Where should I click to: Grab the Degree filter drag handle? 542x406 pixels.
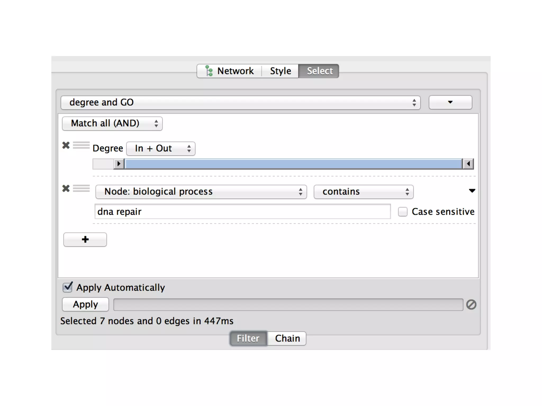click(81, 145)
